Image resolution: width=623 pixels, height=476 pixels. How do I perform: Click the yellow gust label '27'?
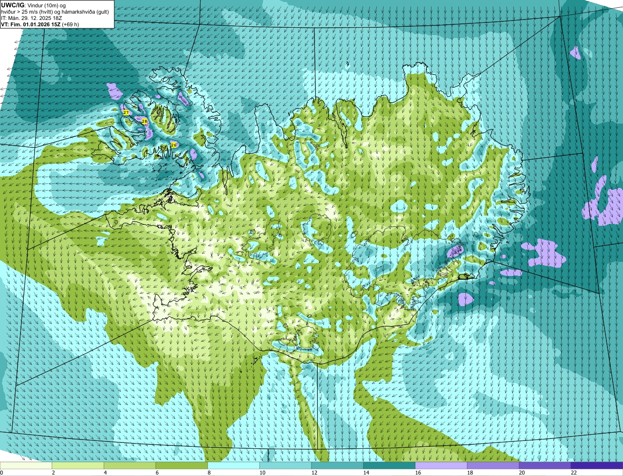pos(126,112)
